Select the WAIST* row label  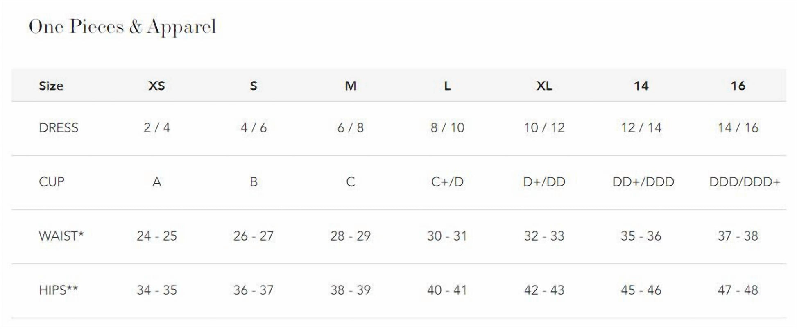(61, 236)
